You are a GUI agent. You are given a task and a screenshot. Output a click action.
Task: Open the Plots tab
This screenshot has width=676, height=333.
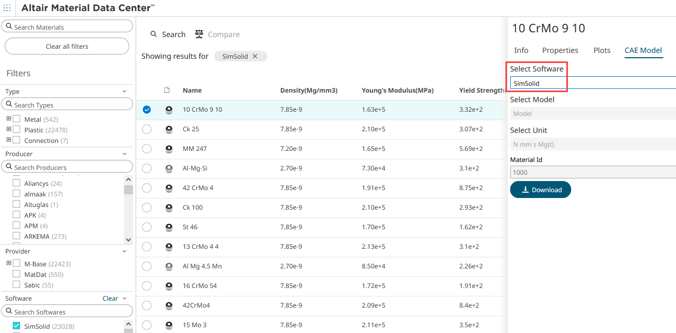coord(602,50)
